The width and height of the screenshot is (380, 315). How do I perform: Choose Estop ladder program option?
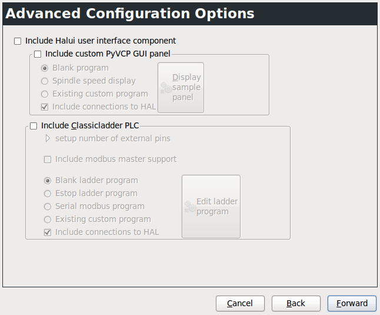tap(48, 194)
